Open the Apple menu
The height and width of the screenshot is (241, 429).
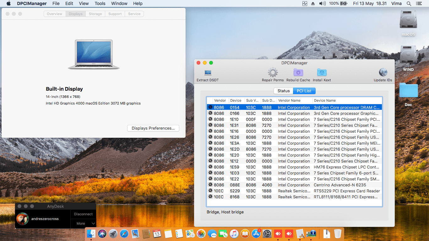coord(8,3)
